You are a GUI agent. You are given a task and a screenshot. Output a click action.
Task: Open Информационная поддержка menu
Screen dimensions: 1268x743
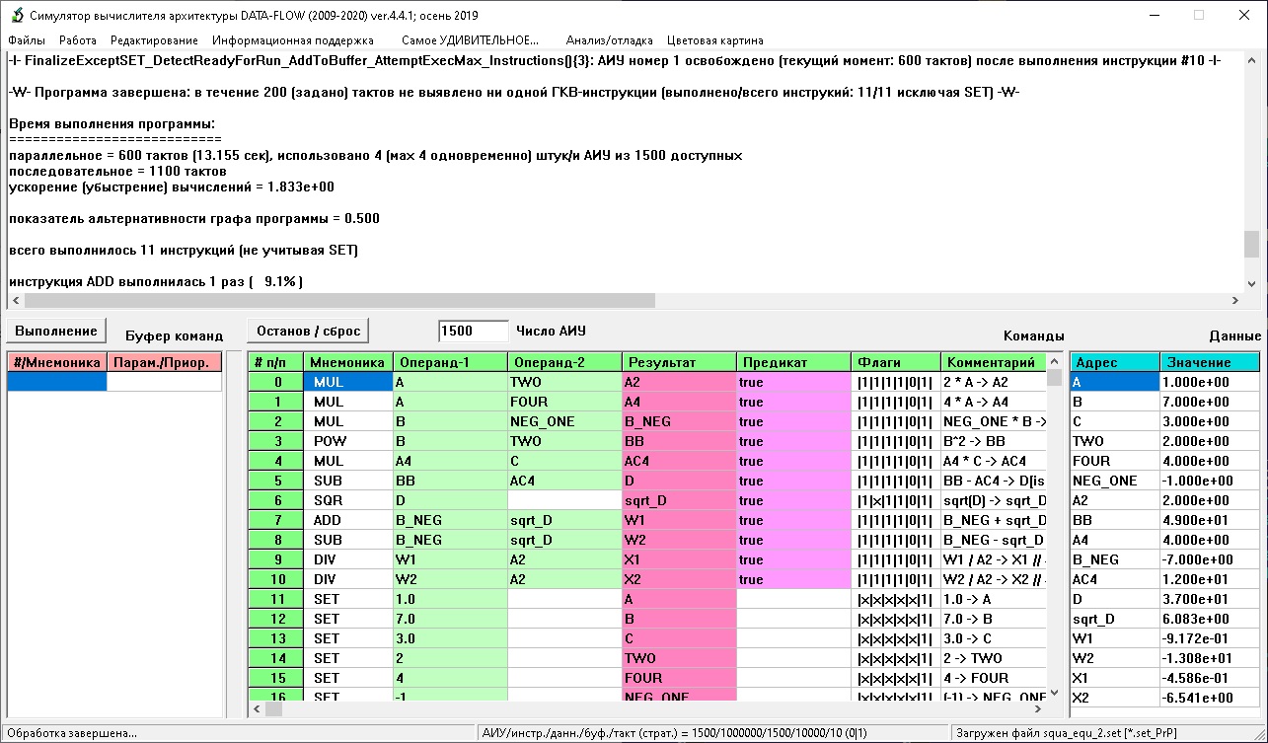click(x=292, y=40)
